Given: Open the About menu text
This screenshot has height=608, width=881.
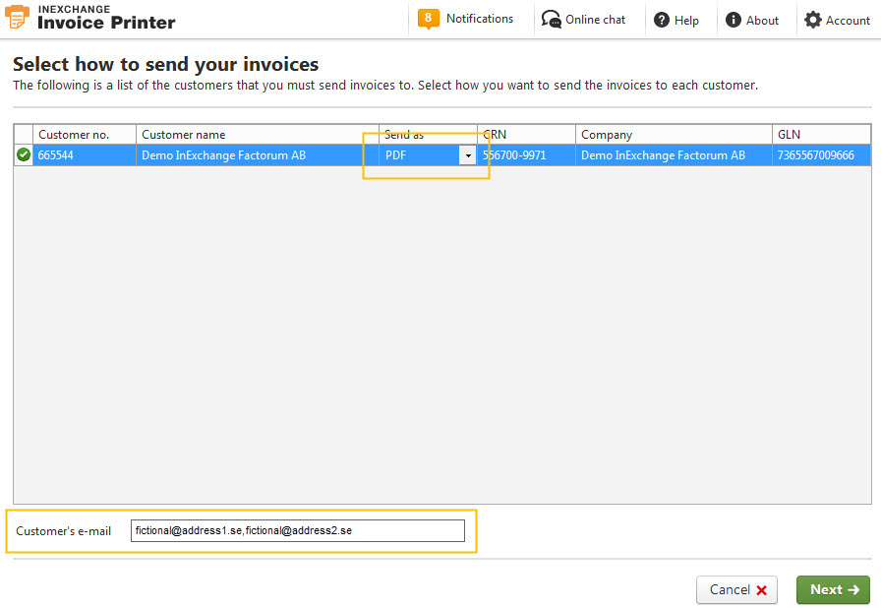Looking at the screenshot, I should click(x=762, y=21).
